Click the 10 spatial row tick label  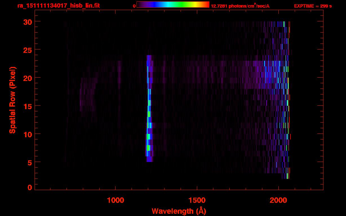[28, 134]
